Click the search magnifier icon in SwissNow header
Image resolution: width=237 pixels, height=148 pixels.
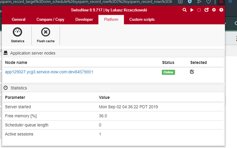(x=184, y=10)
